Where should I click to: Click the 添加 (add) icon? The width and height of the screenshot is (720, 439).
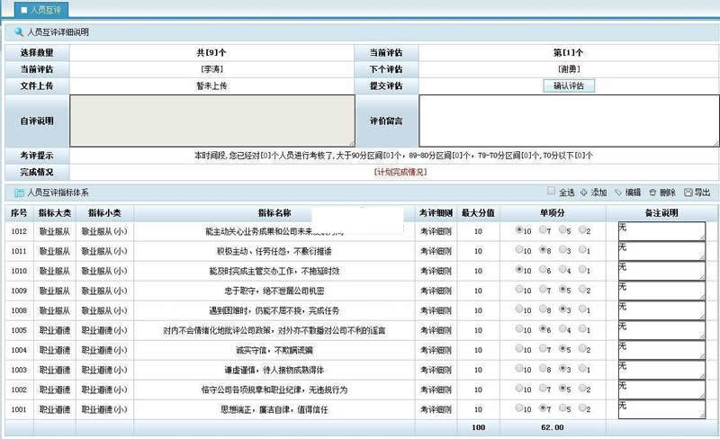pyautogui.click(x=583, y=193)
